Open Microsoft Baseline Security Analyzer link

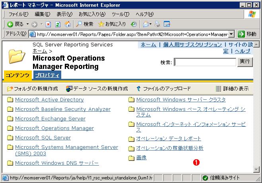pyautogui.click(x=63, y=109)
